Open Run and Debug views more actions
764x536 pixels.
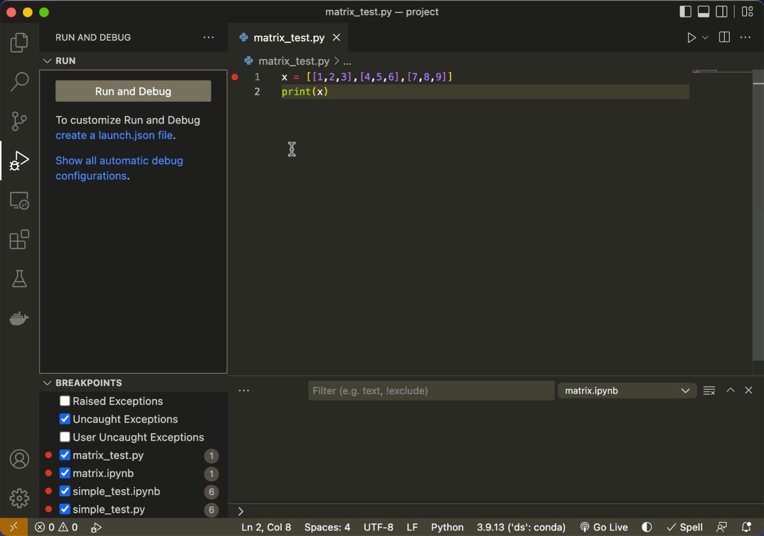(209, 37)
